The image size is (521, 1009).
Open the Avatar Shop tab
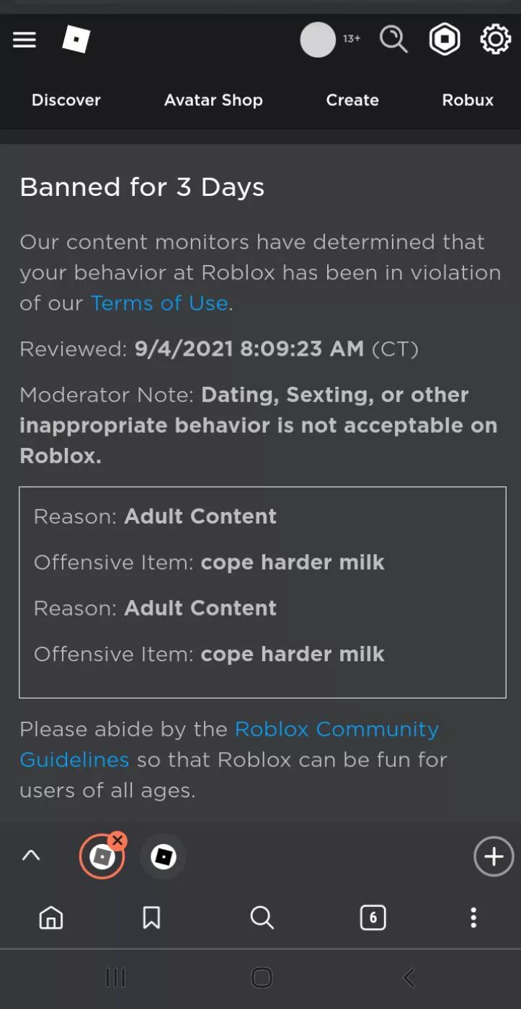coord(213,100)
